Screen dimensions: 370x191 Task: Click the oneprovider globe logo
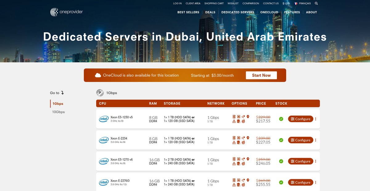(x=54, y=12)
